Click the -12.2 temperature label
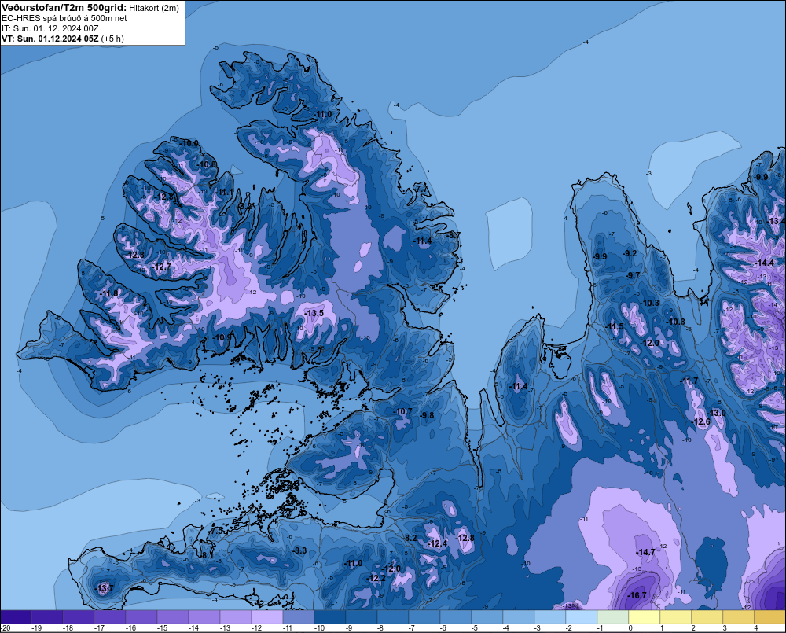Screen dimensions: 786x633 [376, 578]
